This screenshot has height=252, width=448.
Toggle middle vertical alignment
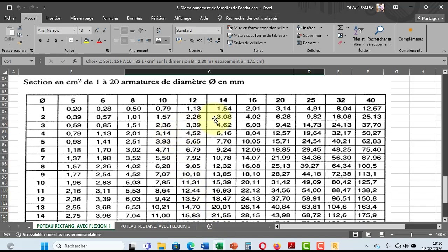(x=124, y=30)
